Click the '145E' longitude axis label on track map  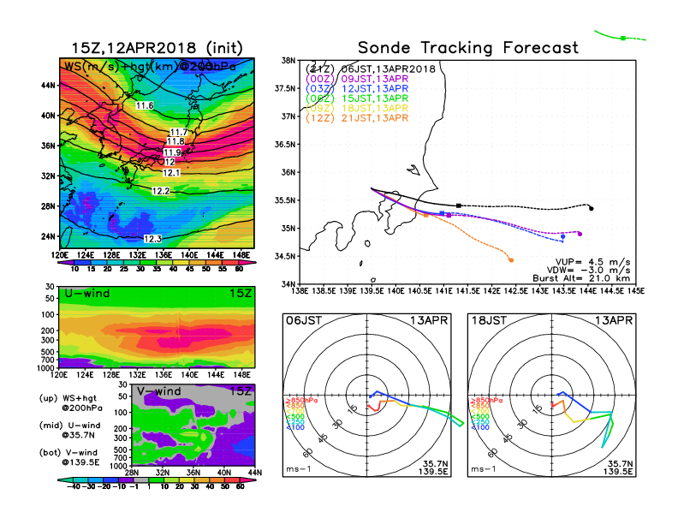635,291
